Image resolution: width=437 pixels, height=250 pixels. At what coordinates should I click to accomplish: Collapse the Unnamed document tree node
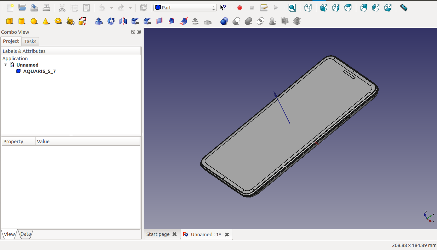pos(6,65)
